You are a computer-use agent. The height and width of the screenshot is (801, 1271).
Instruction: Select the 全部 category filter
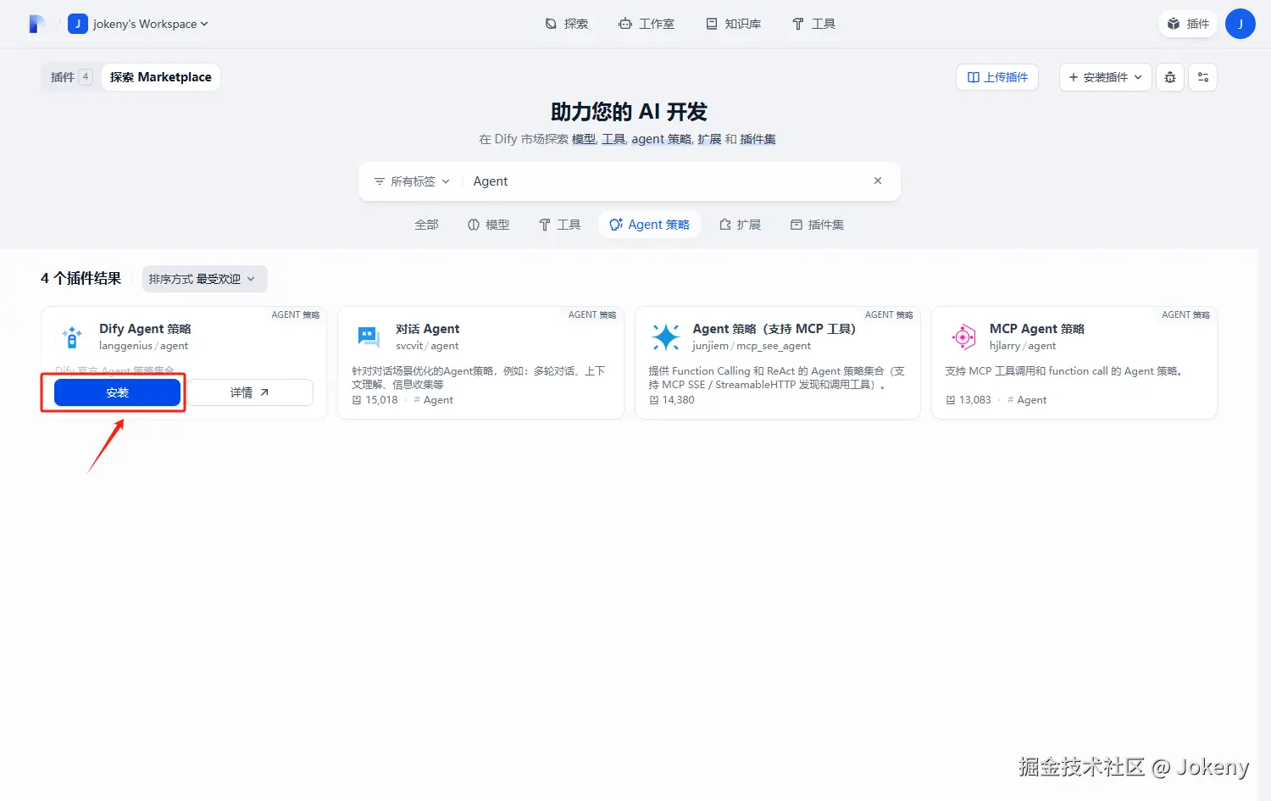(426, 225)
